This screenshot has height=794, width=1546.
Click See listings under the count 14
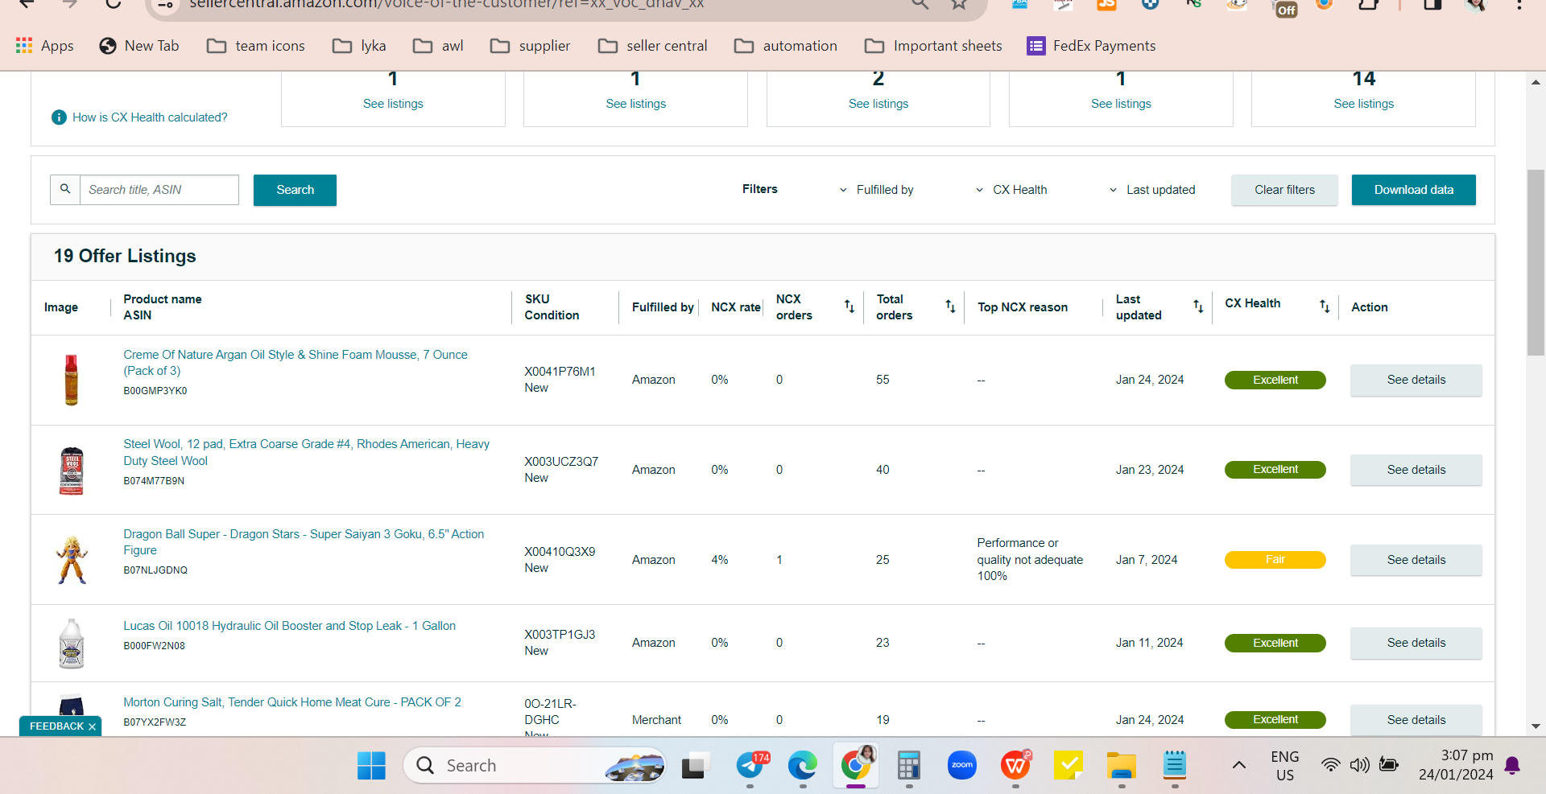[x=1363, y=104]
